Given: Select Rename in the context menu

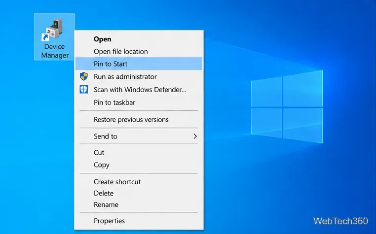Looking at the screenshot, I should tap(139, 205).
